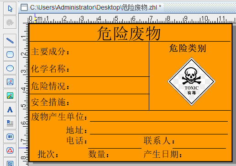The height and width of the screenshot is (166, 236).
Task: Click the 产生日期 label text
Action: click(x=163, y=154)
